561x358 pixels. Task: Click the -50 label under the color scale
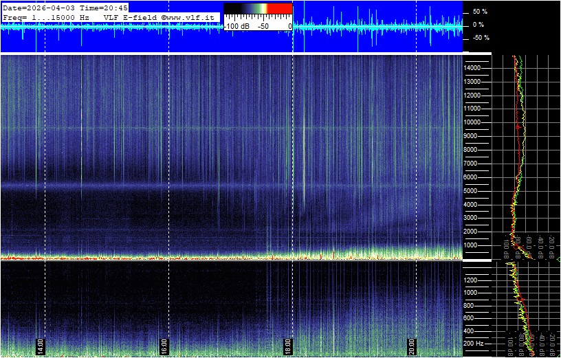click(x=264, y=27)
